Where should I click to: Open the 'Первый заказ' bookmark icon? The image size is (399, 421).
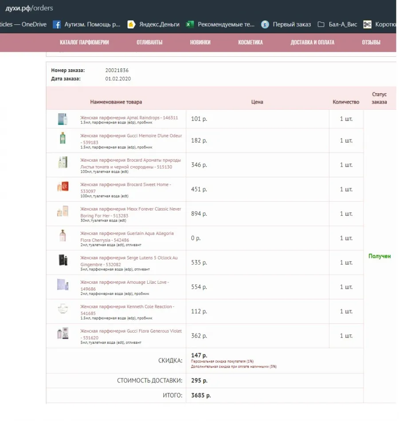(x=265, y=24)
